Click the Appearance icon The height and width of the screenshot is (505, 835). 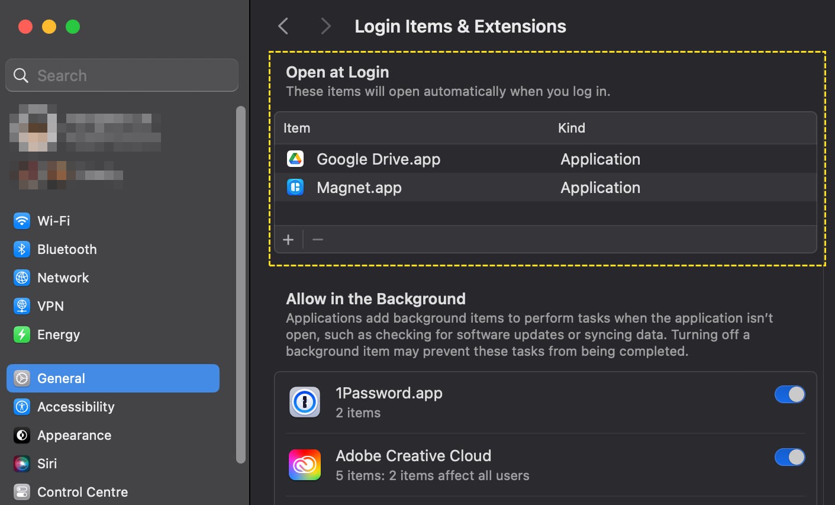(x=22, y=435)
